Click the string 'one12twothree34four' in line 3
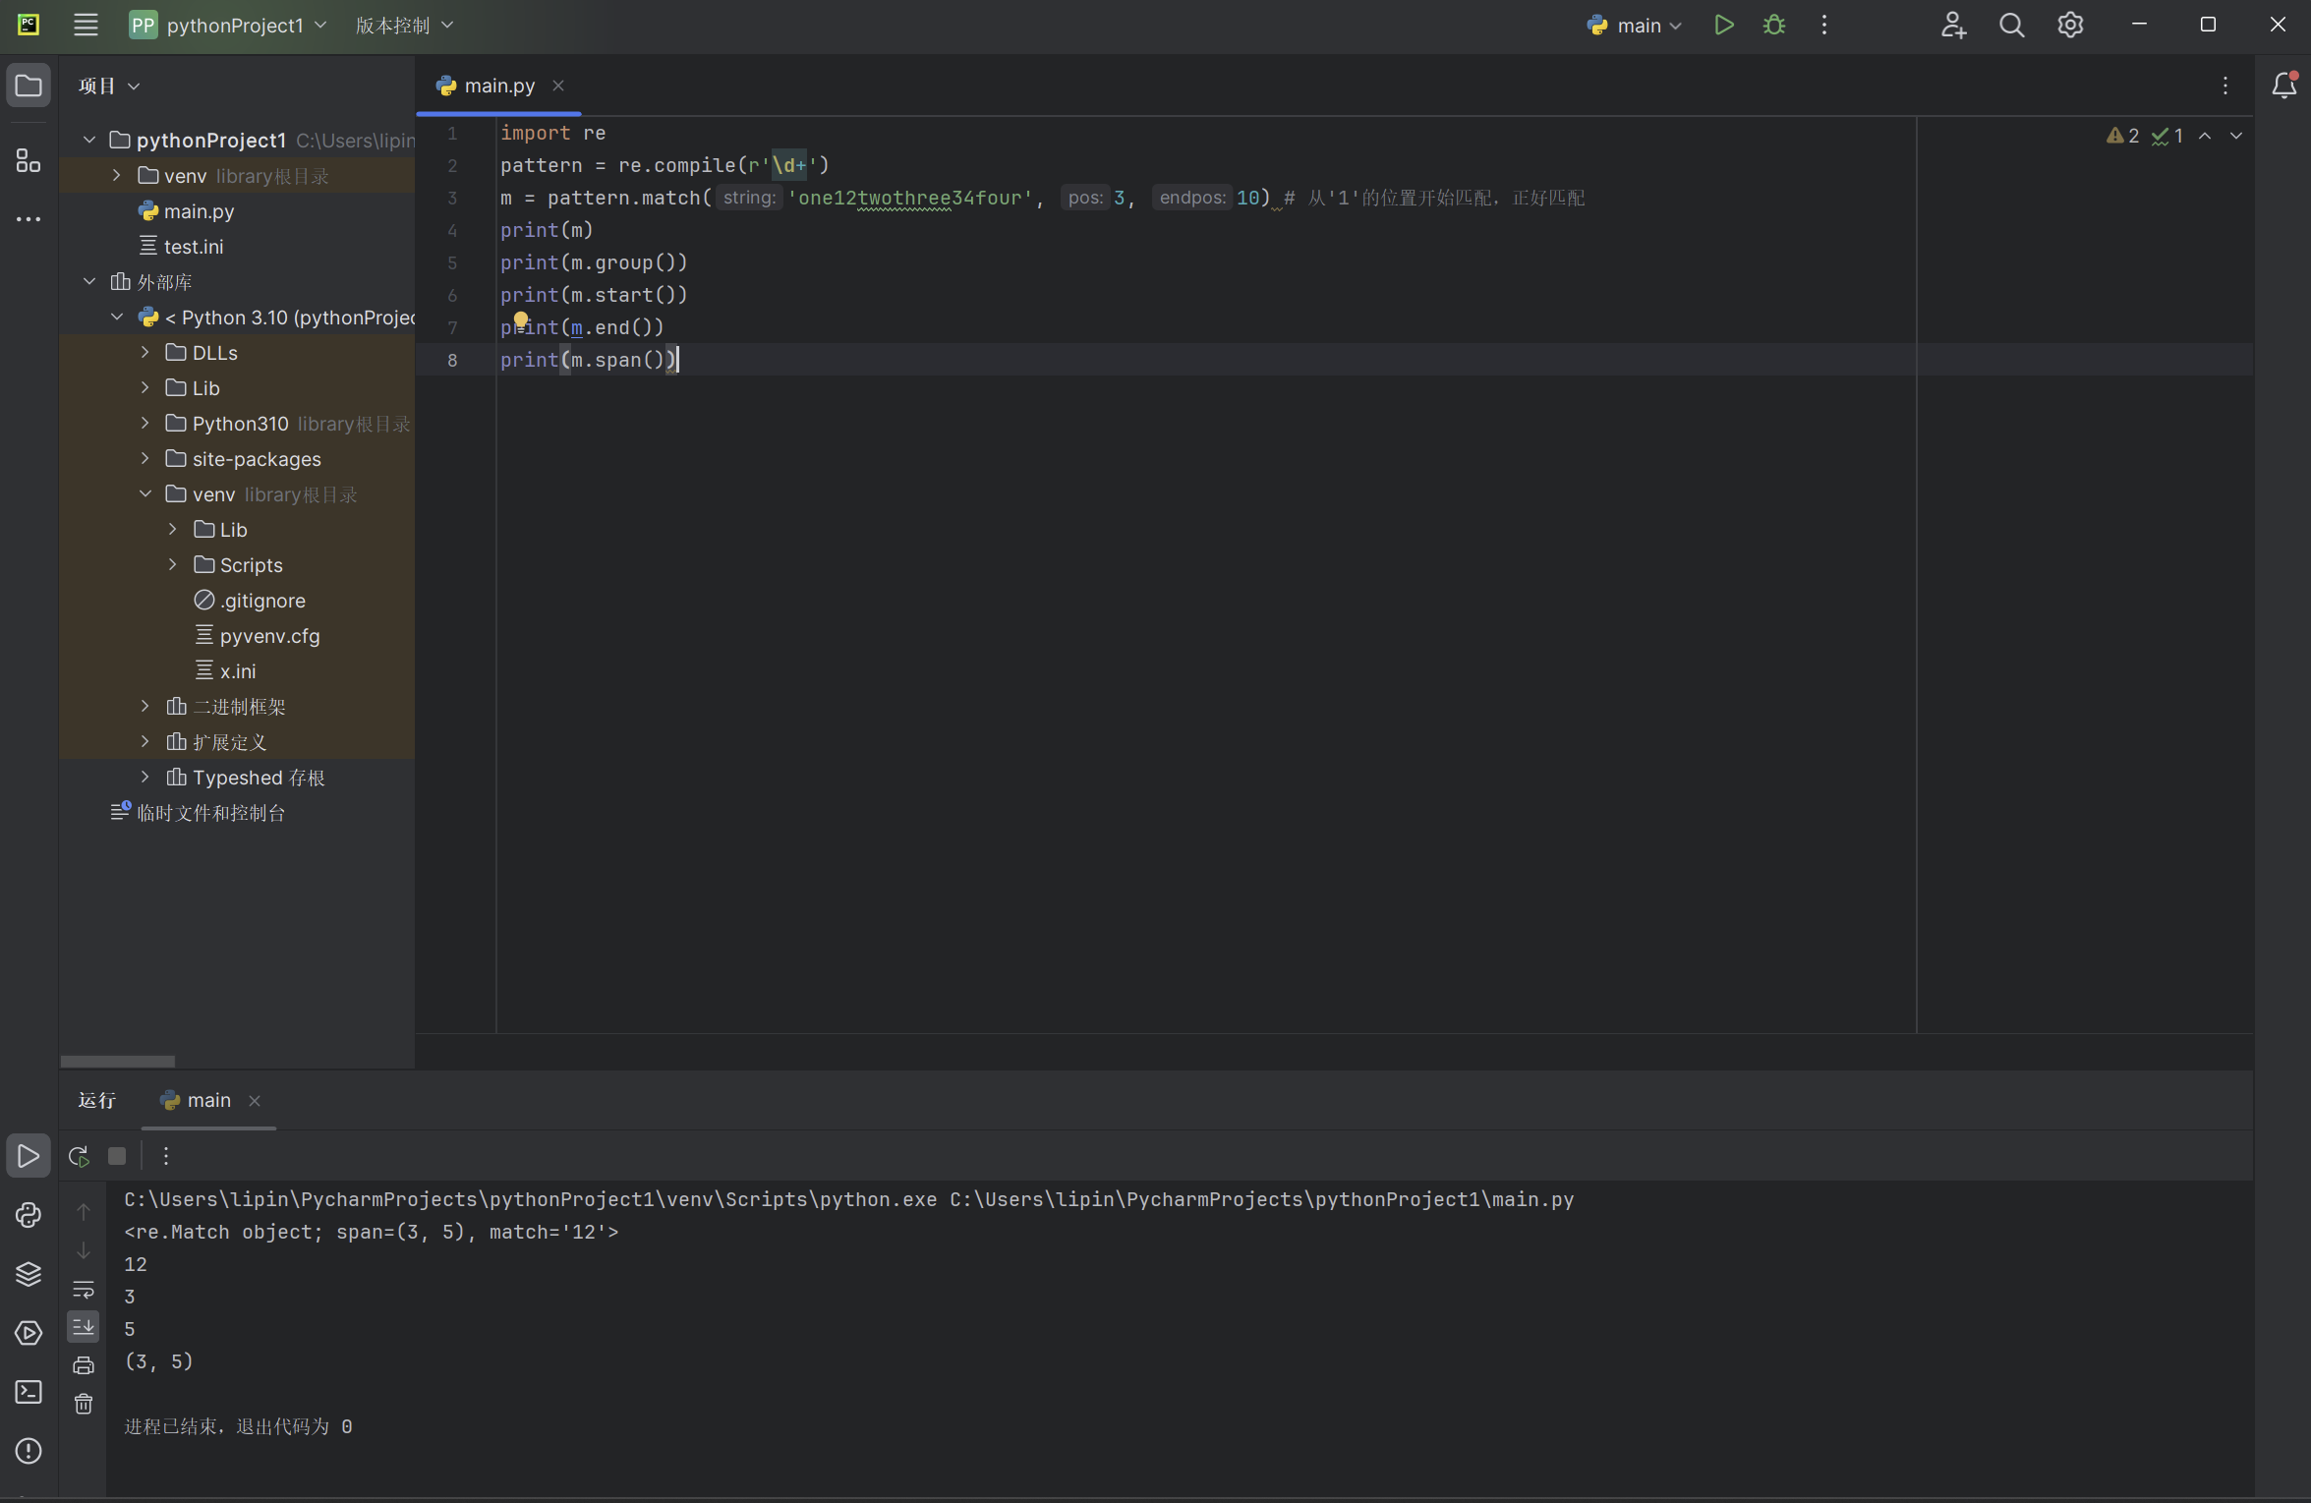 point(909,198)
